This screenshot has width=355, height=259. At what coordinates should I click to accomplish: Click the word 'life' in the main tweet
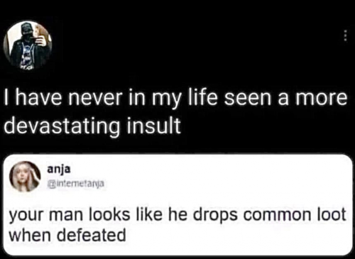pos(202,98)
